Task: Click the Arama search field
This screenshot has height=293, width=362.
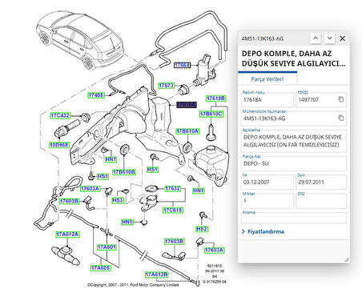Action: point(294,218)
